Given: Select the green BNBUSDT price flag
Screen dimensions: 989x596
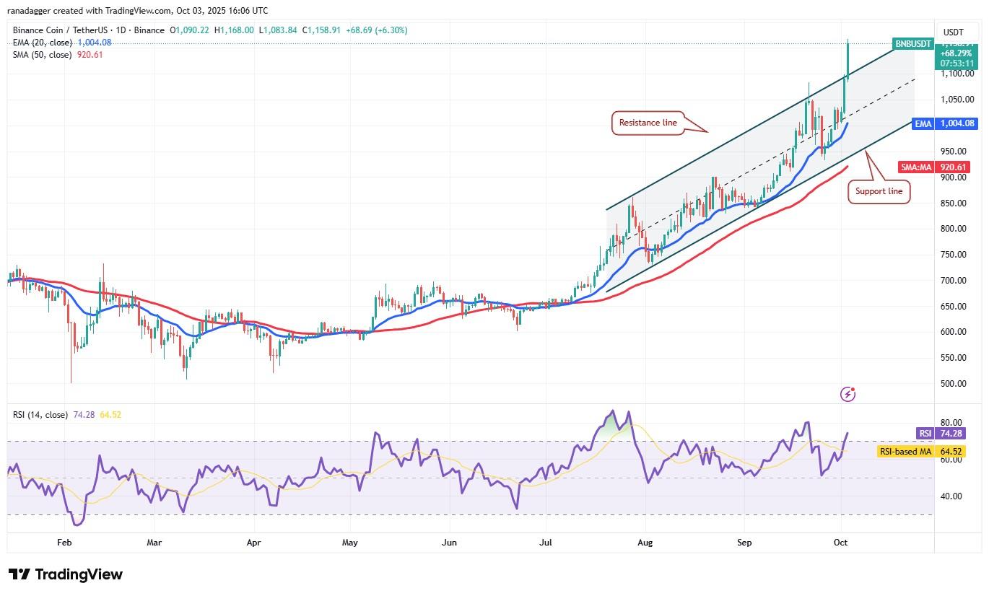Looking at the screenshot, I should click(x=912, y=44).
